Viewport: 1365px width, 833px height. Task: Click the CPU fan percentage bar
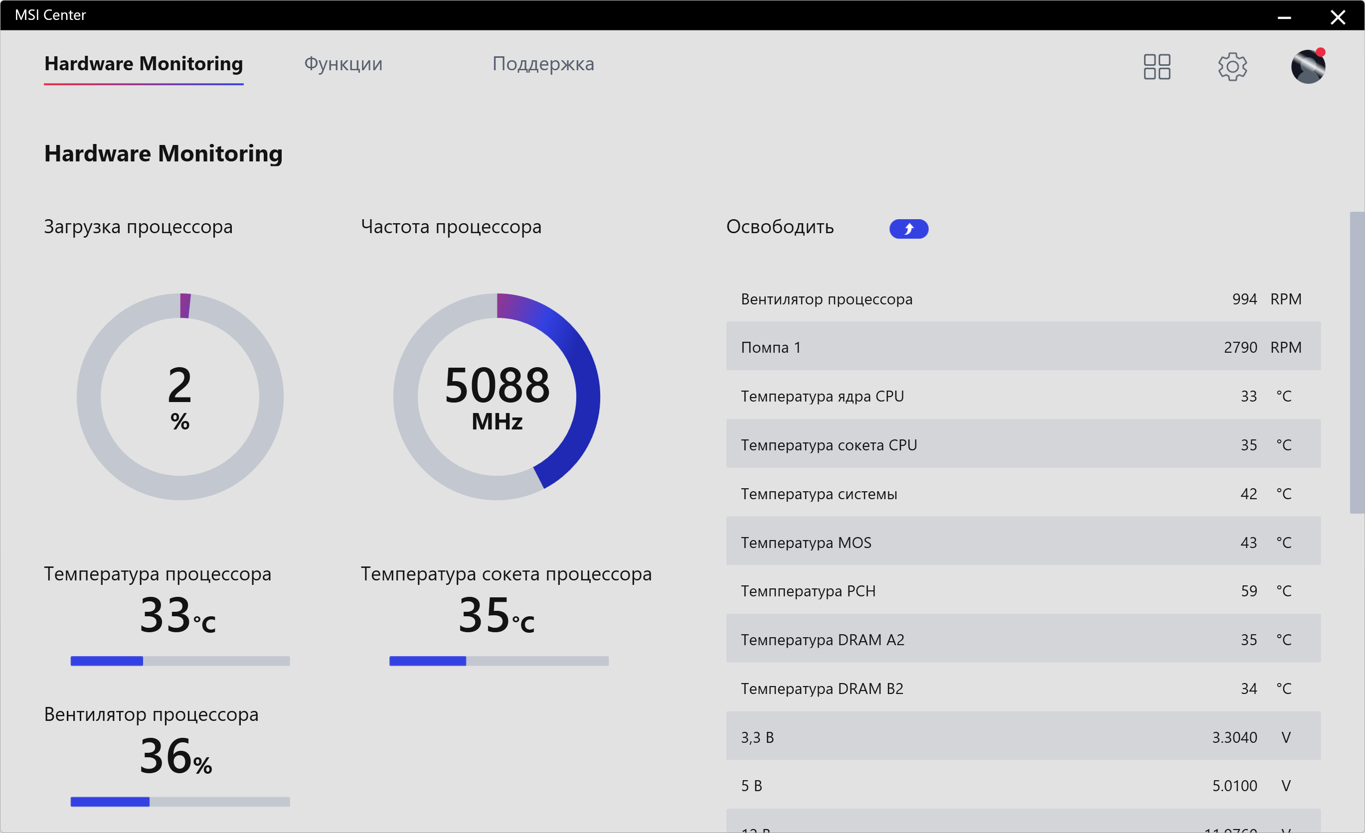point(180,802)
